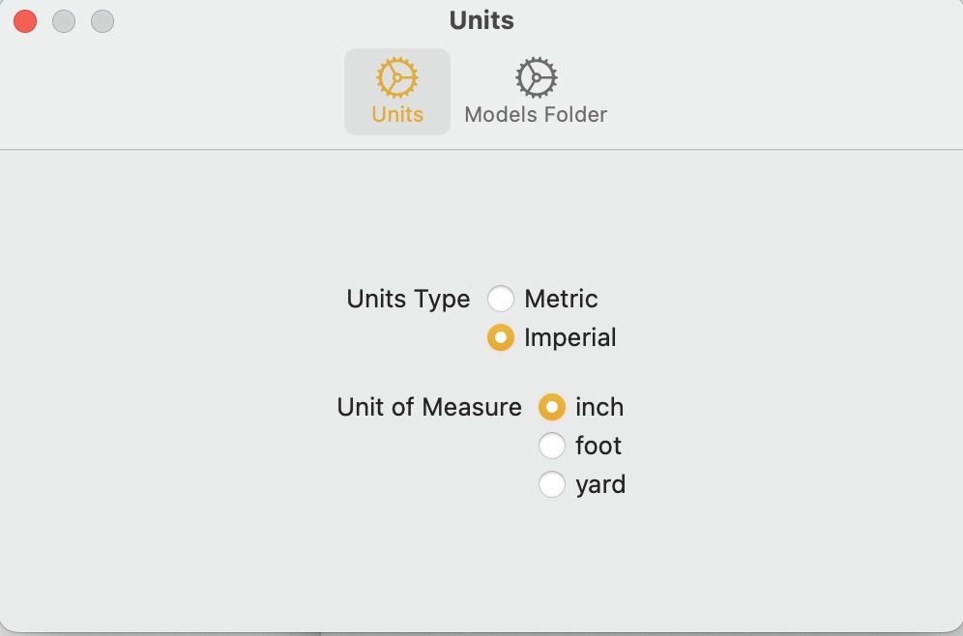Click the gray Models Folder gear icon
The image size is (963, 636).
click(536, 77)
